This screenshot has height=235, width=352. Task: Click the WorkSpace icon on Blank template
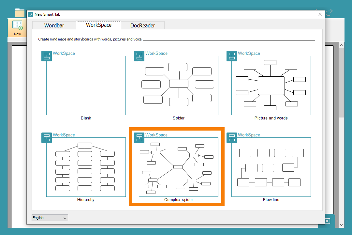point(47,56)
